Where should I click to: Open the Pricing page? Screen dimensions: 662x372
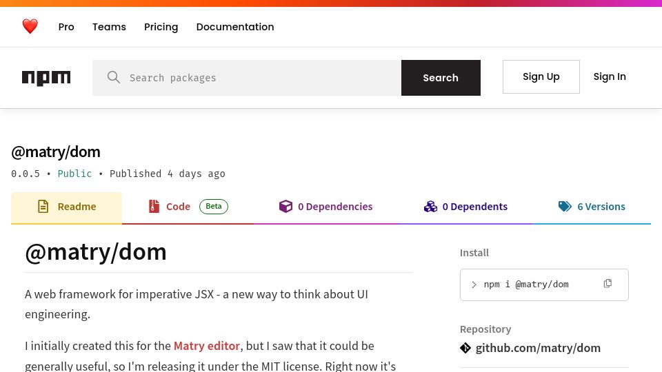click(161, 27)
